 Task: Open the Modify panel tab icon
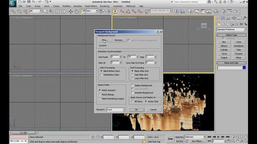223,18
